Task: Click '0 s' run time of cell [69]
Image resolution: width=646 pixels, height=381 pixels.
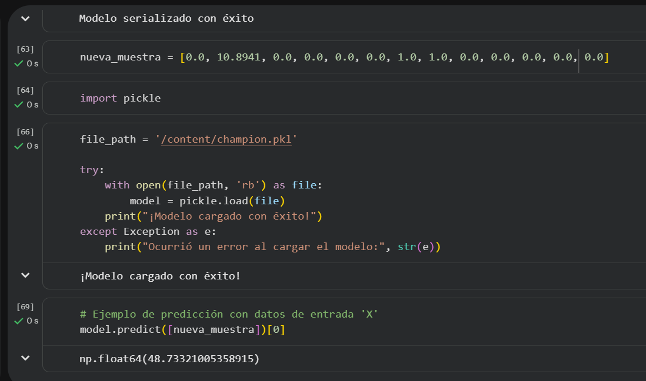Action: (x=32, y=321)
